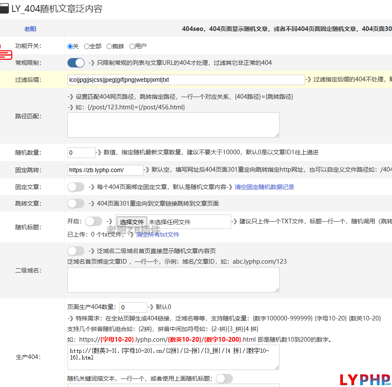Click the red card icon at left edge
This screenshot has height=387, width=392.
(6, 53)
